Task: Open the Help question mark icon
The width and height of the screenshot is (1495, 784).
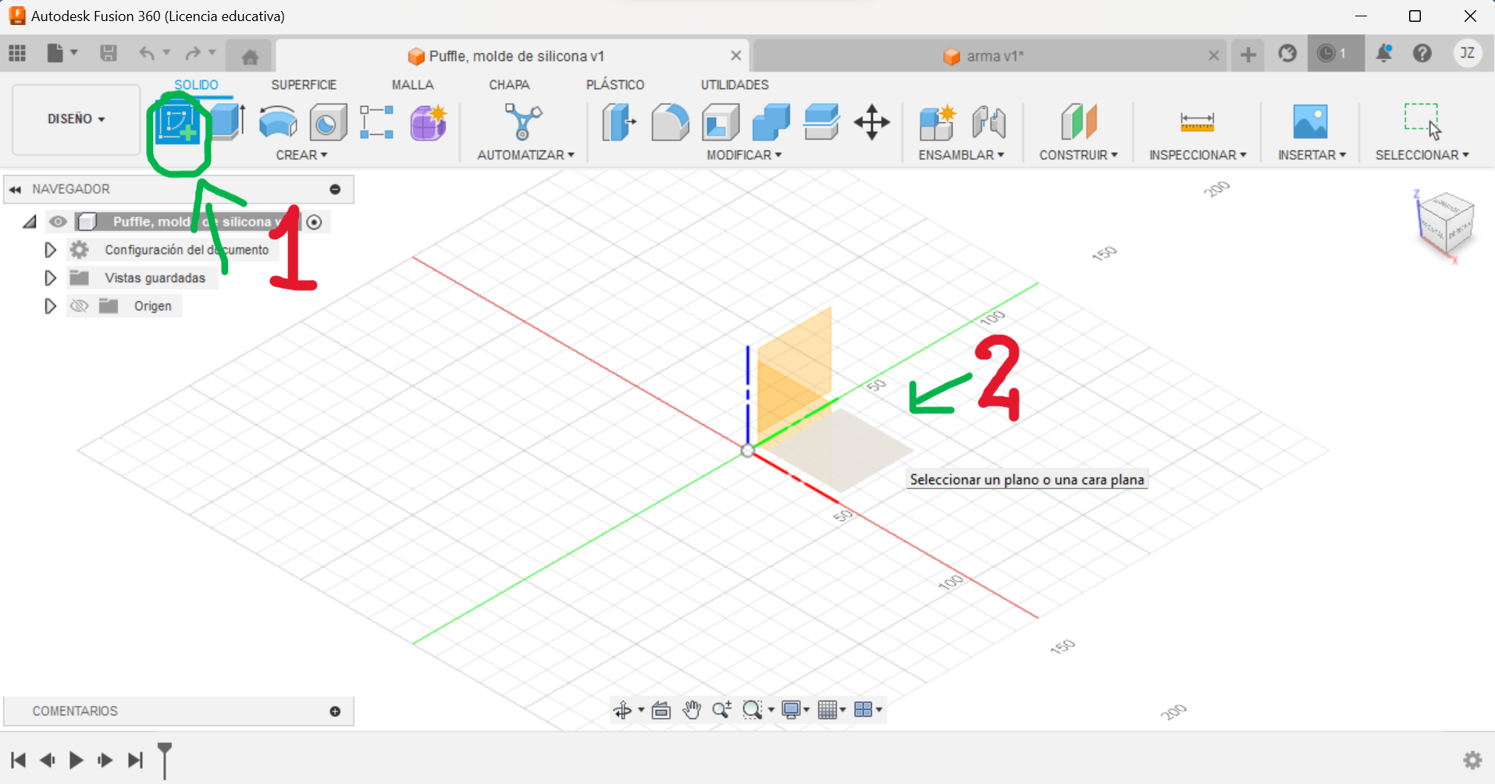Action: [1422, 53]
